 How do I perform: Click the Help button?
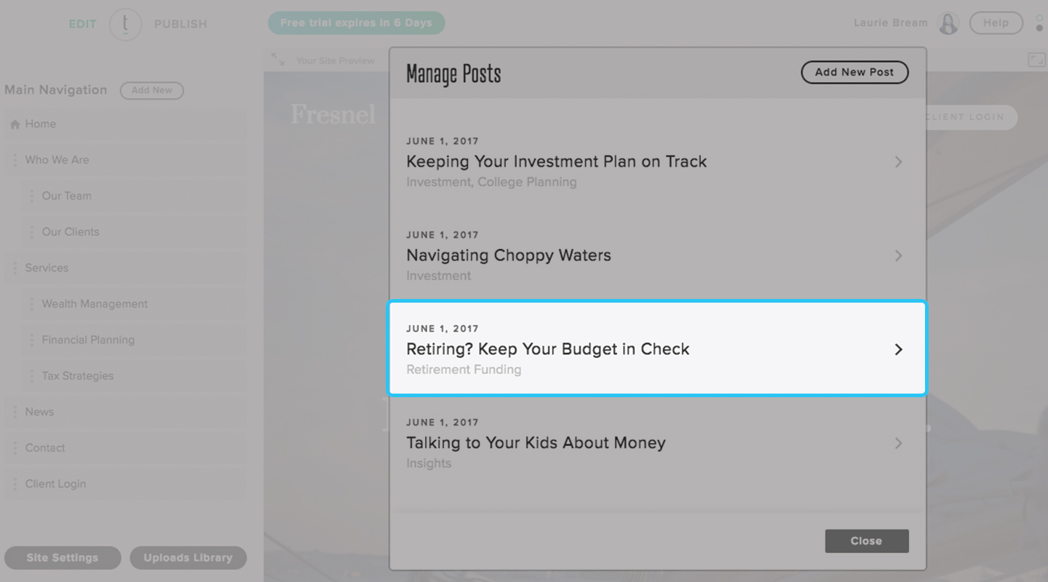996,23
